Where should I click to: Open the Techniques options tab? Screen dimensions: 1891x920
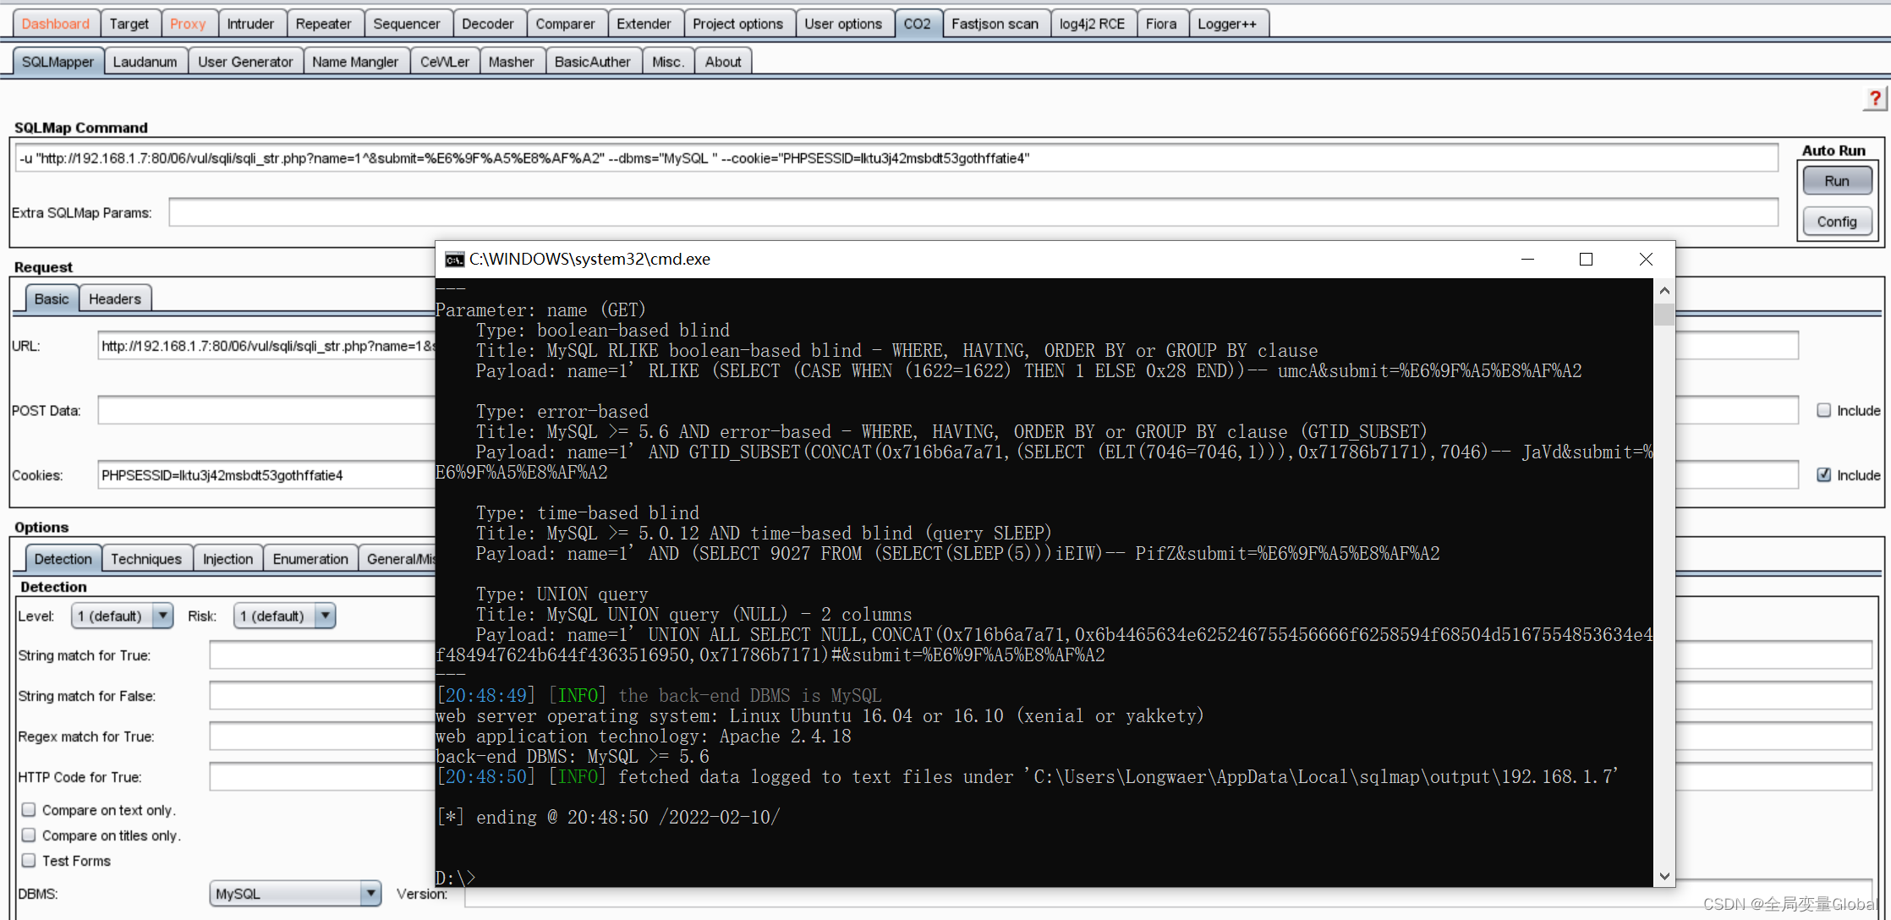click(x=146, y=559)
